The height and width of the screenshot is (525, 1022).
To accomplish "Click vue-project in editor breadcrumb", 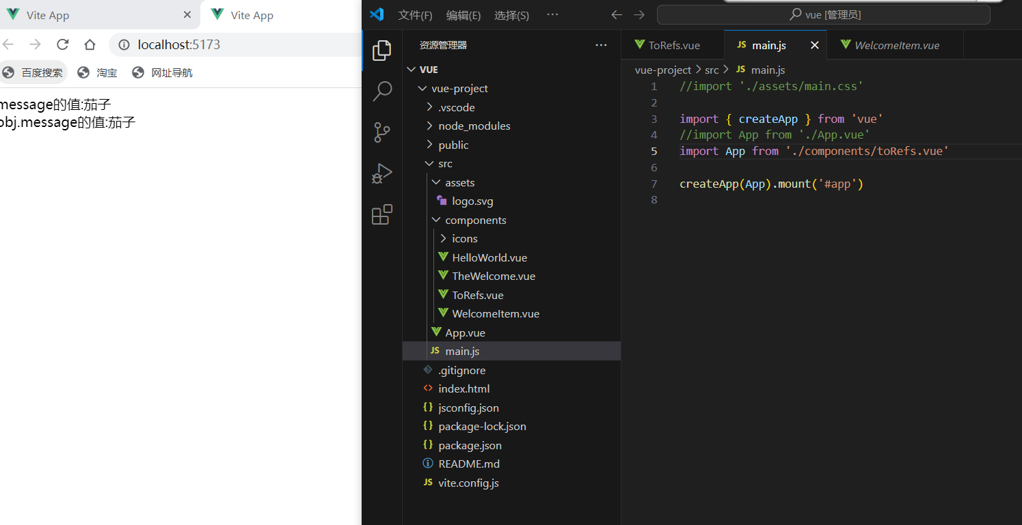I will [663, 70].
